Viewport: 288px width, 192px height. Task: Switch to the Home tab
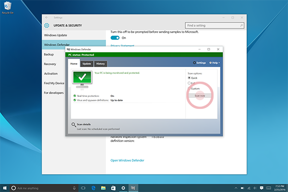coord(74,63)
